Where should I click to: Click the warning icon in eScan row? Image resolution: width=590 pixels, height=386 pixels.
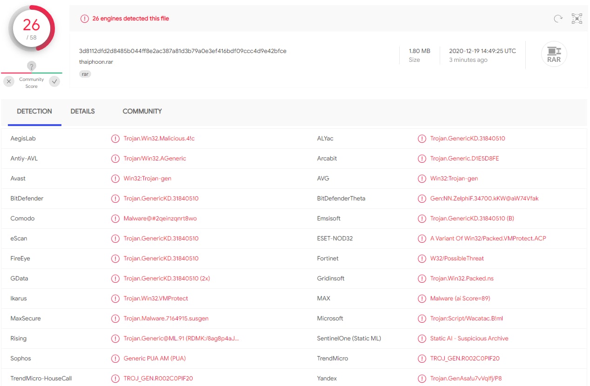point(115,239)
